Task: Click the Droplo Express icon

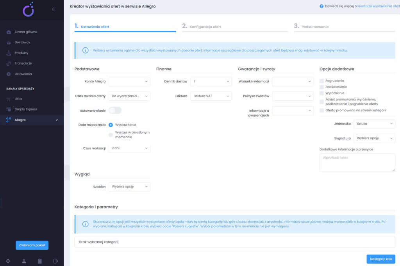Action: [9, 109]
